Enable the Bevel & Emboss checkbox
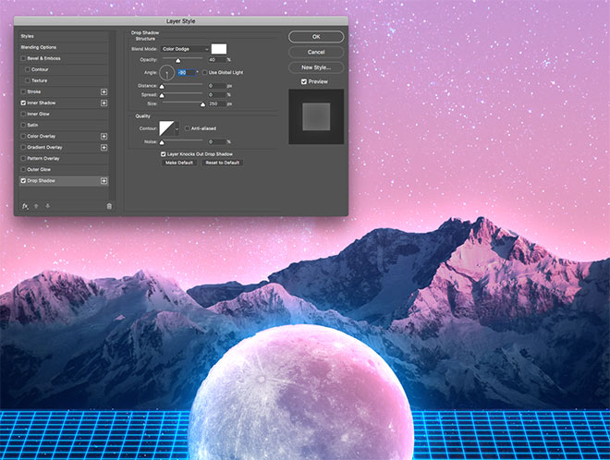Viewport: 610px width, 460px height. [x=23, y=58]
